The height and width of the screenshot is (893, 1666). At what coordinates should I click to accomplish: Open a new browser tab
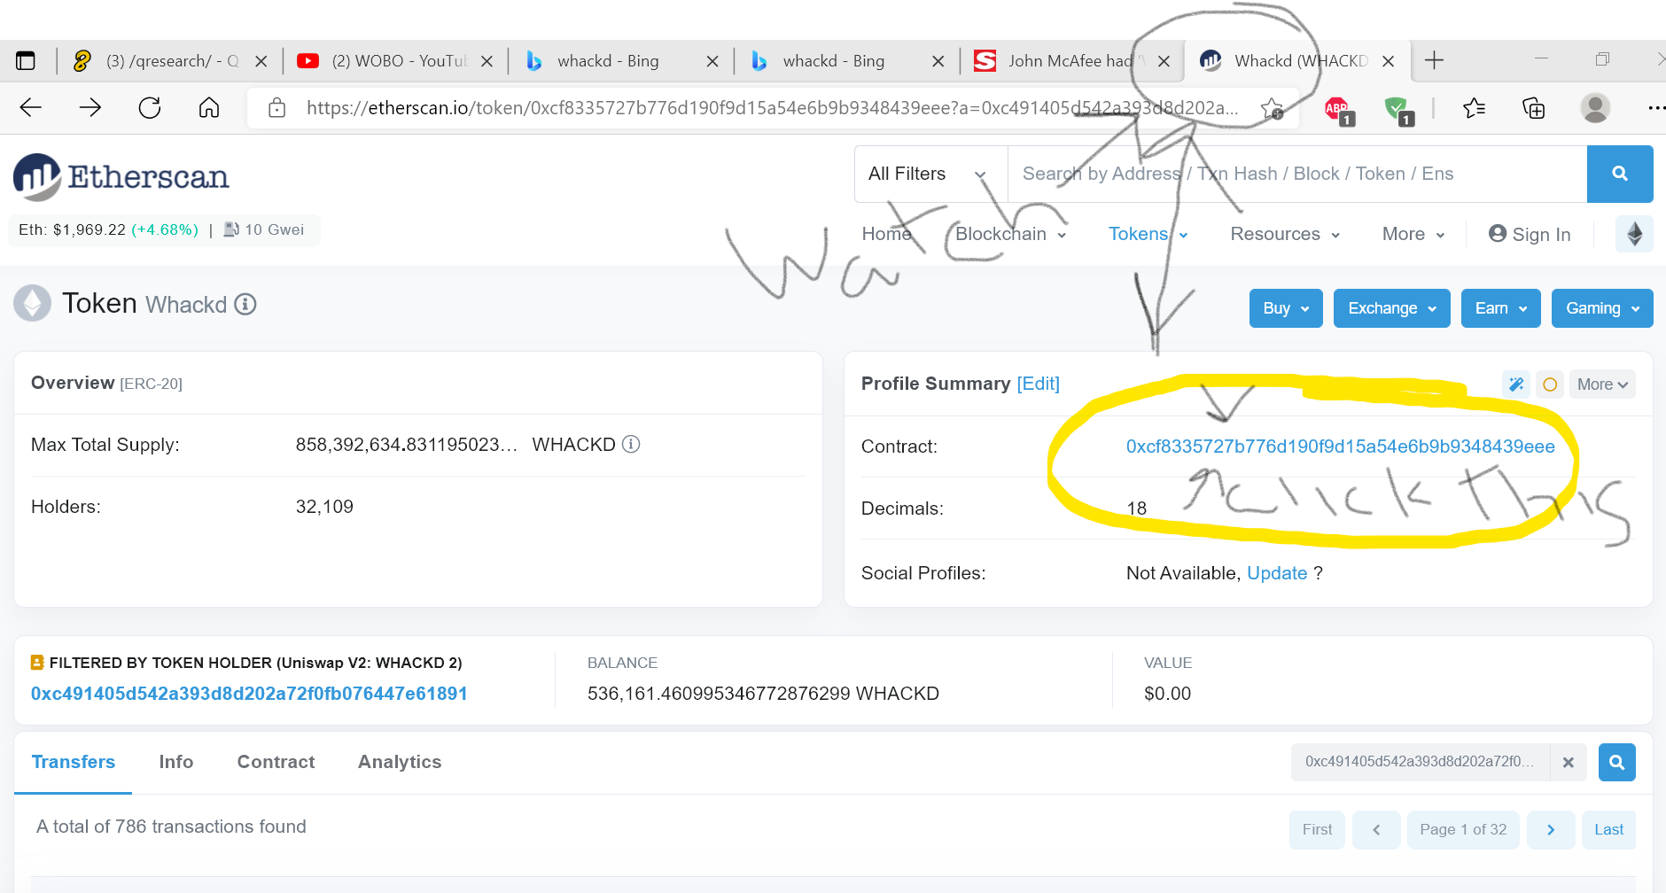pos(1434,60)
